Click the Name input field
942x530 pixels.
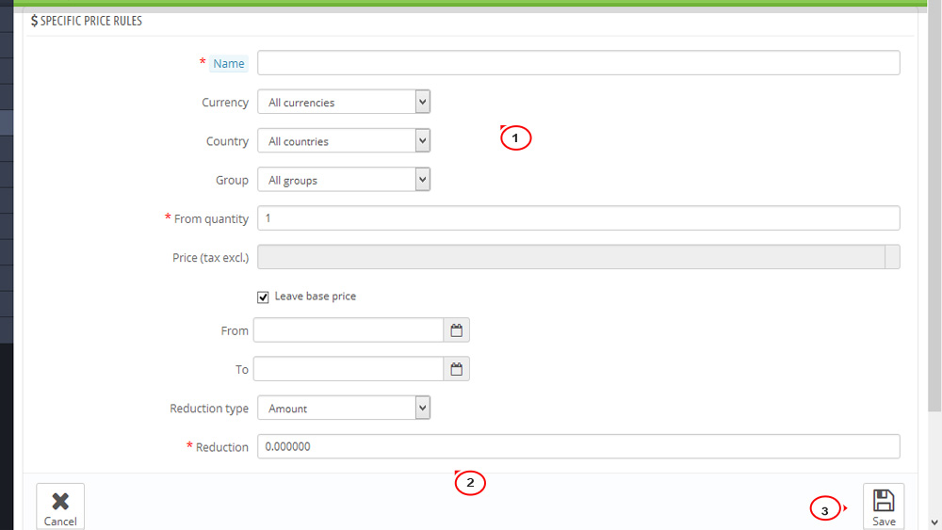click(578, 63)
